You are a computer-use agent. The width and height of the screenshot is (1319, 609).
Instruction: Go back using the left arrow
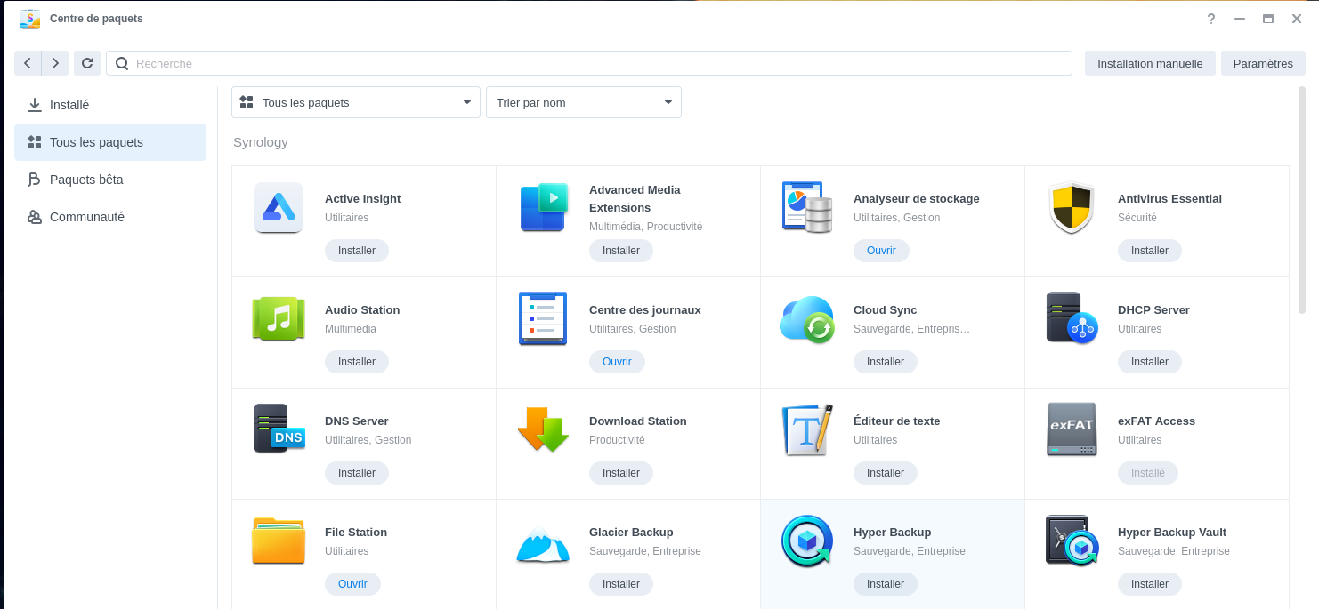coord(28,63)
